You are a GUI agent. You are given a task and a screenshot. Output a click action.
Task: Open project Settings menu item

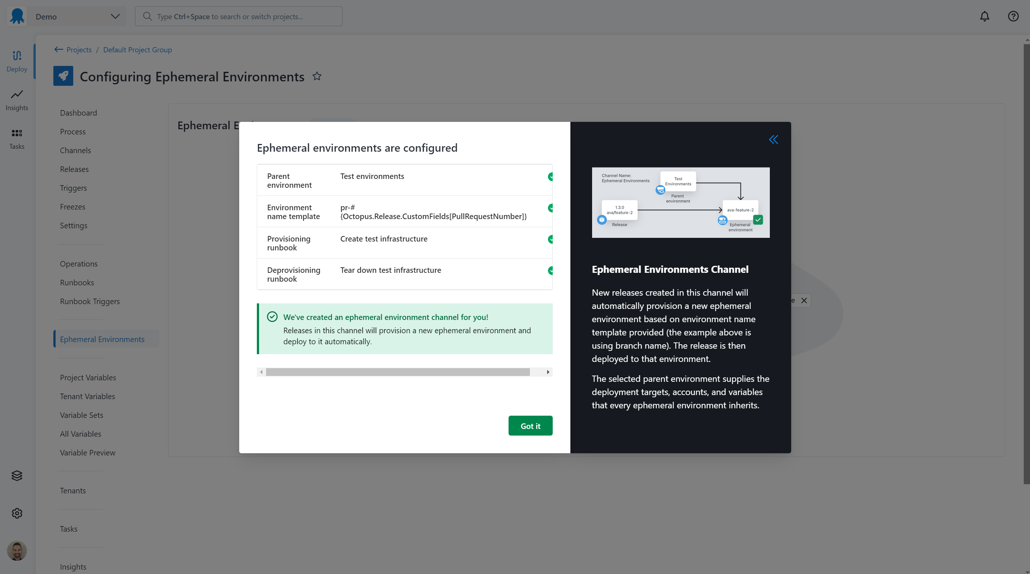tap(74, 226)
